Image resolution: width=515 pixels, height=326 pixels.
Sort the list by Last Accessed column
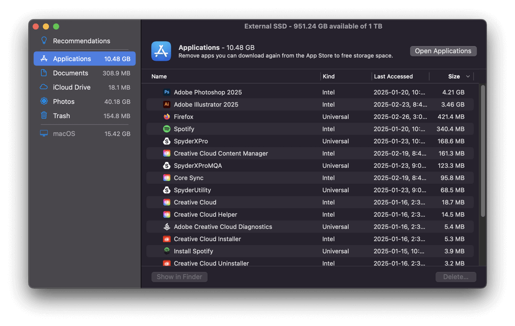pos(393,77)
